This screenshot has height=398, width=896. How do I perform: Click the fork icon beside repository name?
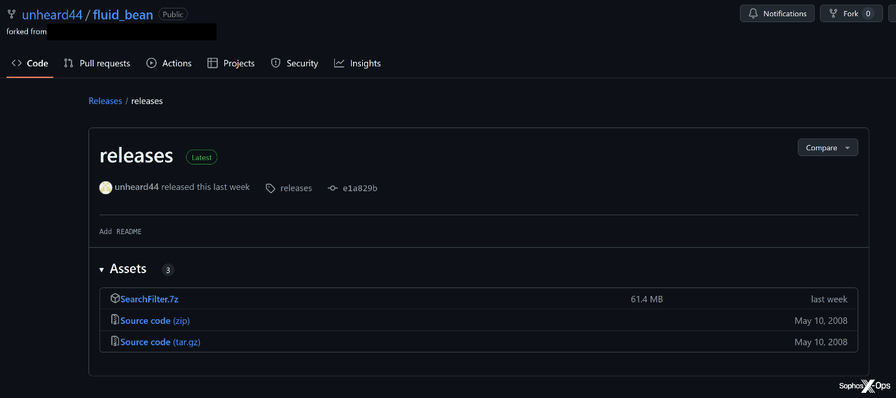click(12, 14)
